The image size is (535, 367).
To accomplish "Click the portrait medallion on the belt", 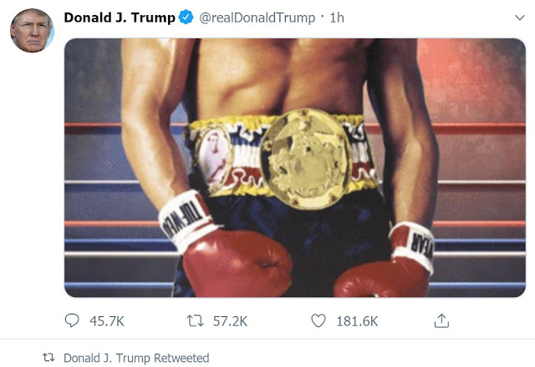I will pyautogui.click(x=214, y=157).
